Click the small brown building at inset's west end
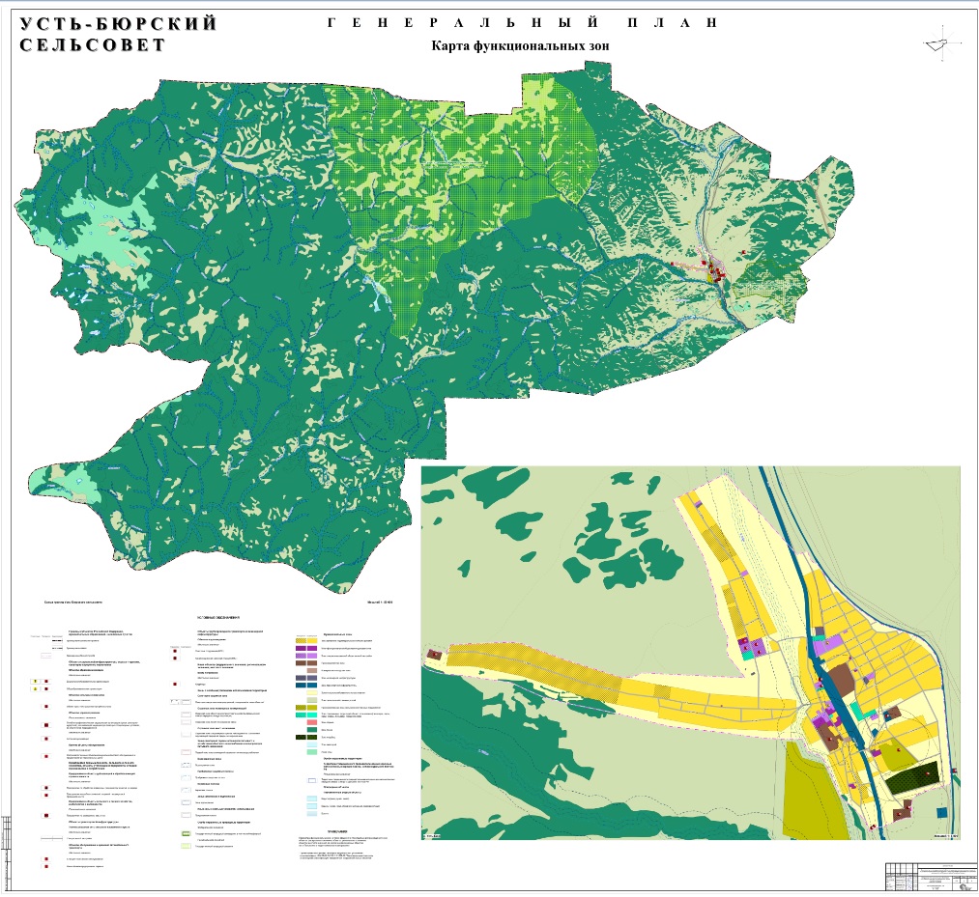Image resolution: width=979 pixels, height=897 pixels. click(x=434, y=655)
